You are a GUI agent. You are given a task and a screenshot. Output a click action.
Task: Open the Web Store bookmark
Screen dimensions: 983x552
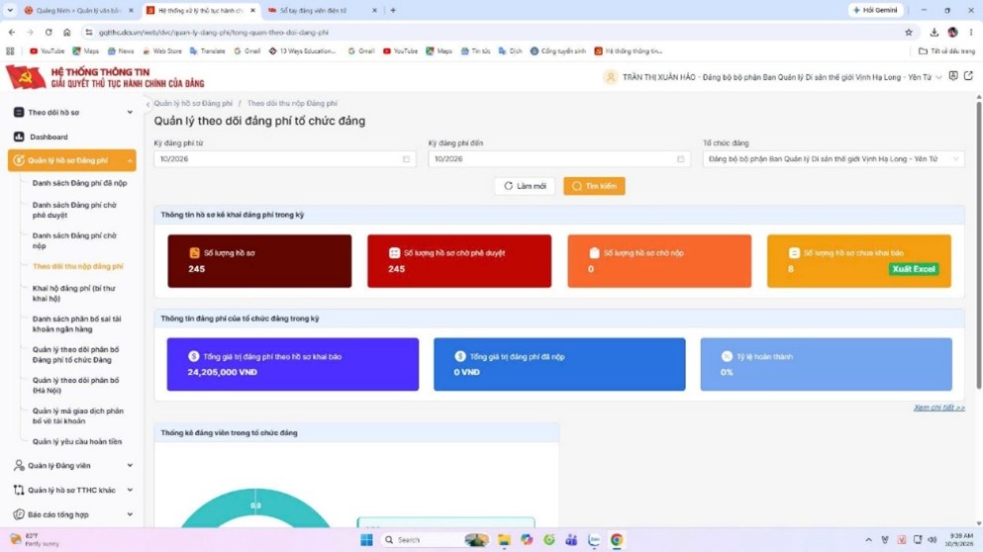[x=161, y=50]
